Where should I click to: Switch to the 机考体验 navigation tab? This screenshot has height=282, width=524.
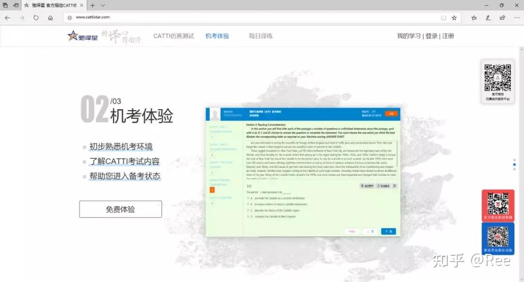217,35
